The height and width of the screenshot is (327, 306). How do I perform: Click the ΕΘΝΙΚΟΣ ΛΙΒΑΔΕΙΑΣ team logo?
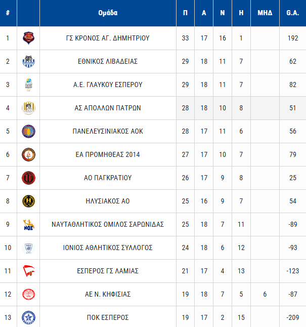click(28, 61)
